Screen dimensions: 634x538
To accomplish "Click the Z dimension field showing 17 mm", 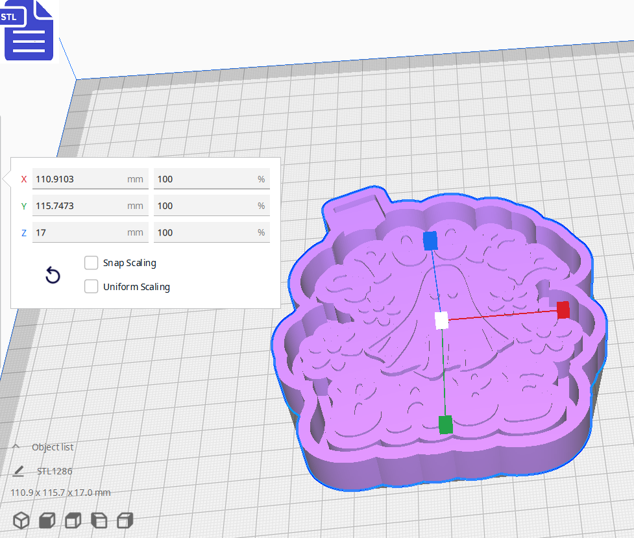I will coord(90,232).
